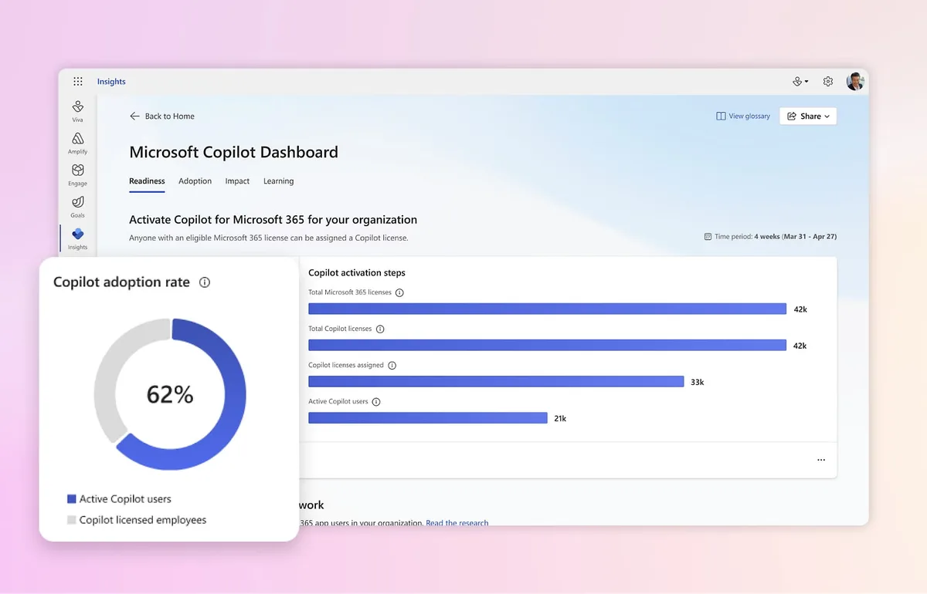Open Goals in the sidebar

click(x=78, y=207)
